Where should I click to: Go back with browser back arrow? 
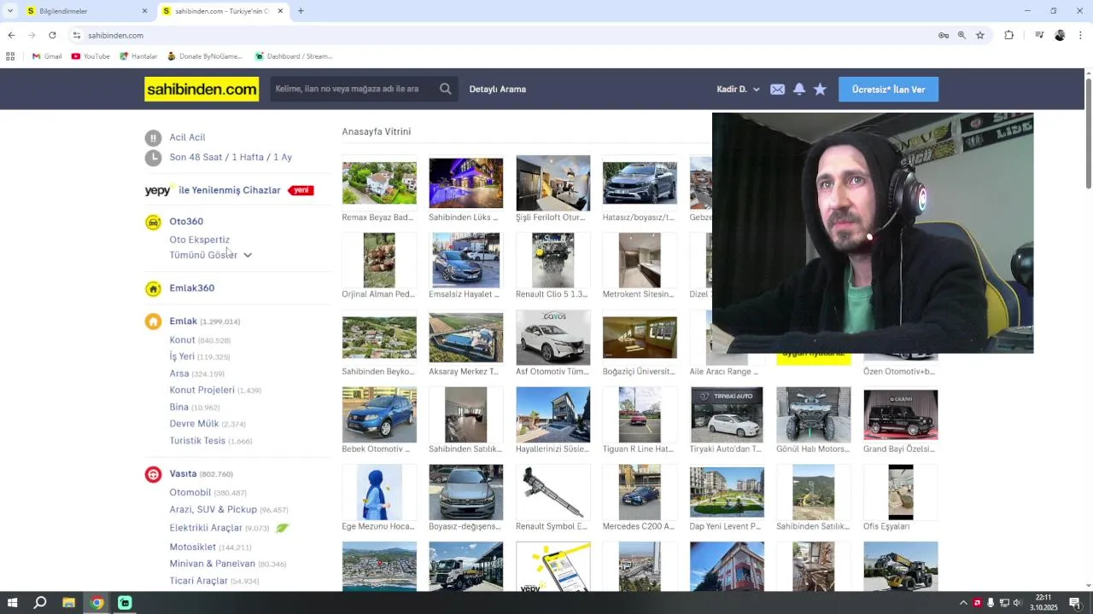click(11, 35)
